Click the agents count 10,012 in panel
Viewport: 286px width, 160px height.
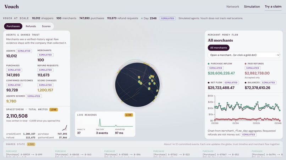11,56
